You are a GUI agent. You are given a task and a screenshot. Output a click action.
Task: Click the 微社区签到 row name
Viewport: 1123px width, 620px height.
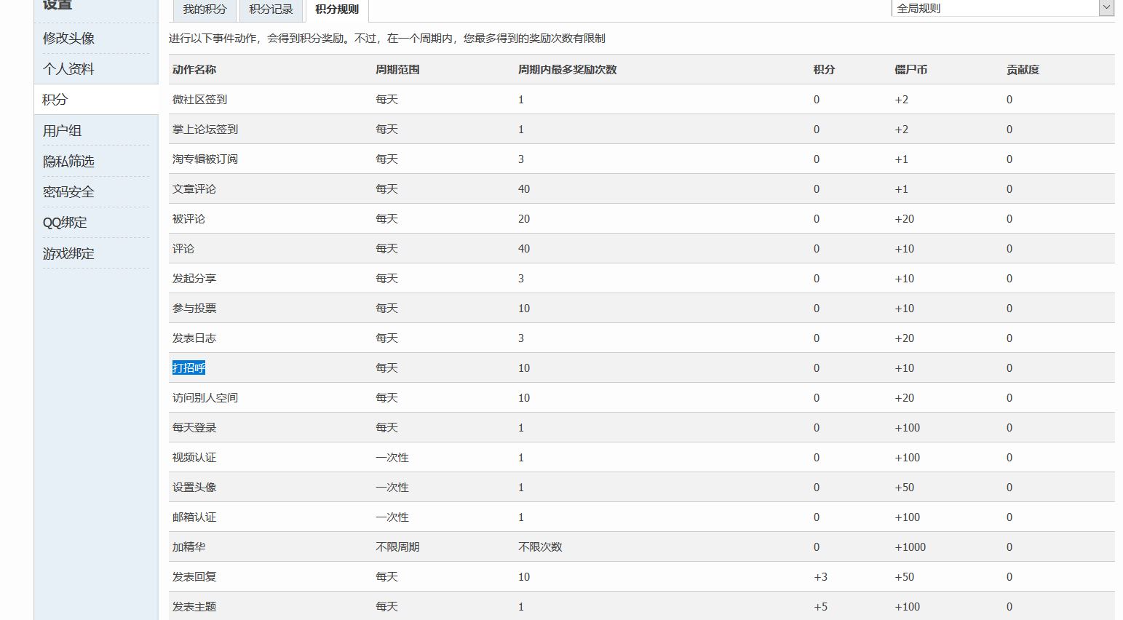pos(199,100)
